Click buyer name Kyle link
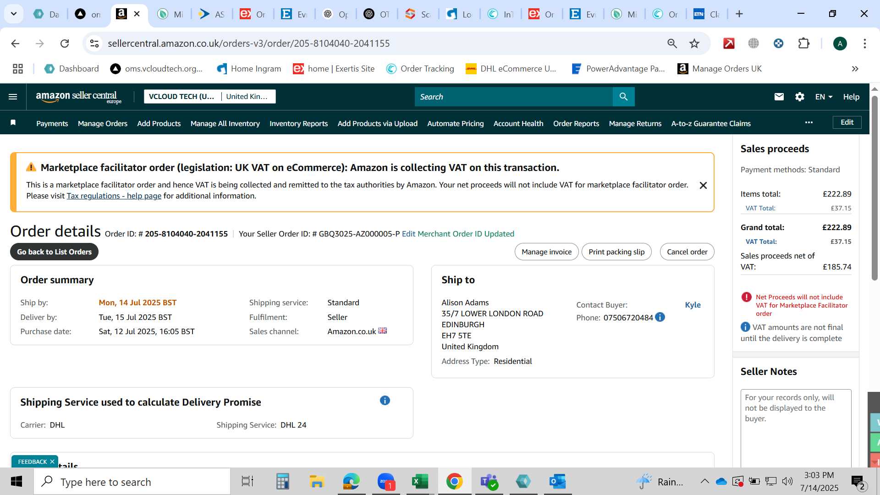The height and width of the screenshot is (495, 880). point(693,305)
